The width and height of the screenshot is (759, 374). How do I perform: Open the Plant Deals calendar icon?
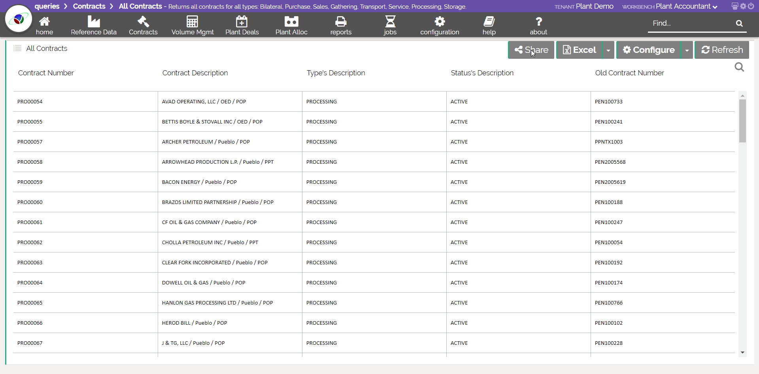click(x=242, y=21)
